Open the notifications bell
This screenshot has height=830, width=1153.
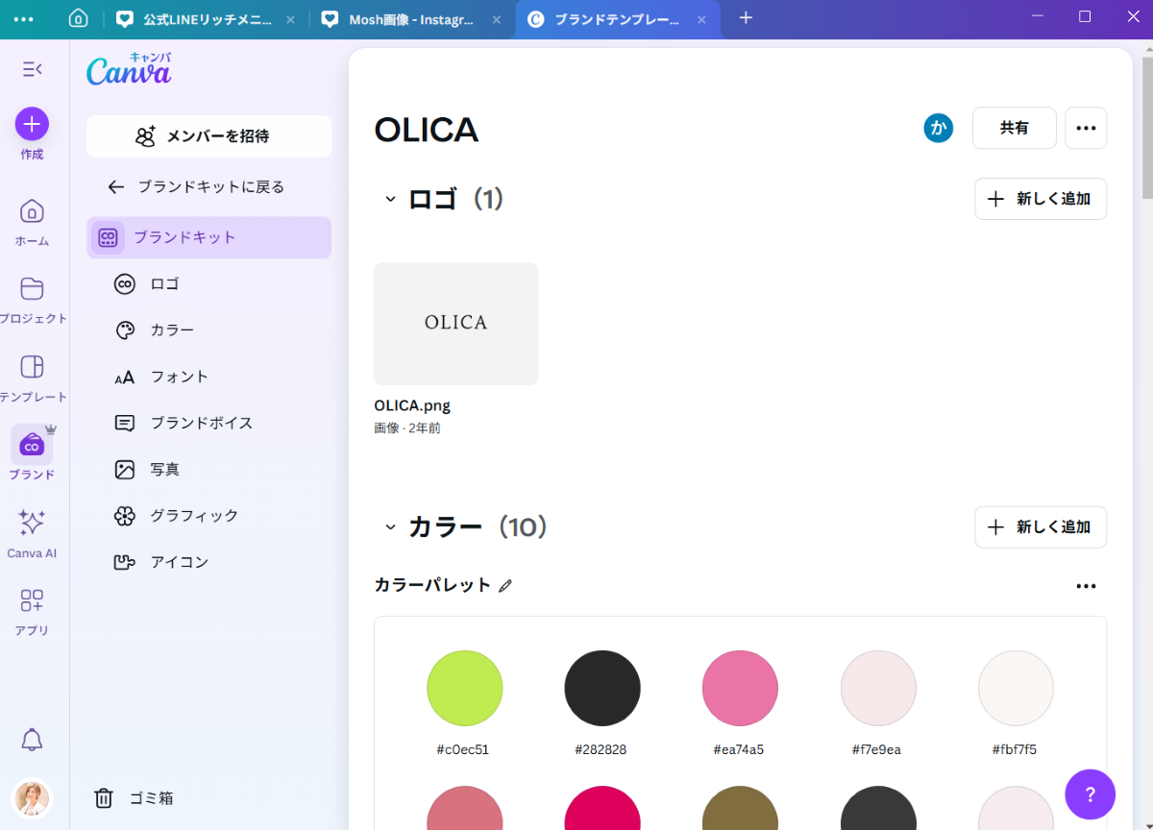32,740
